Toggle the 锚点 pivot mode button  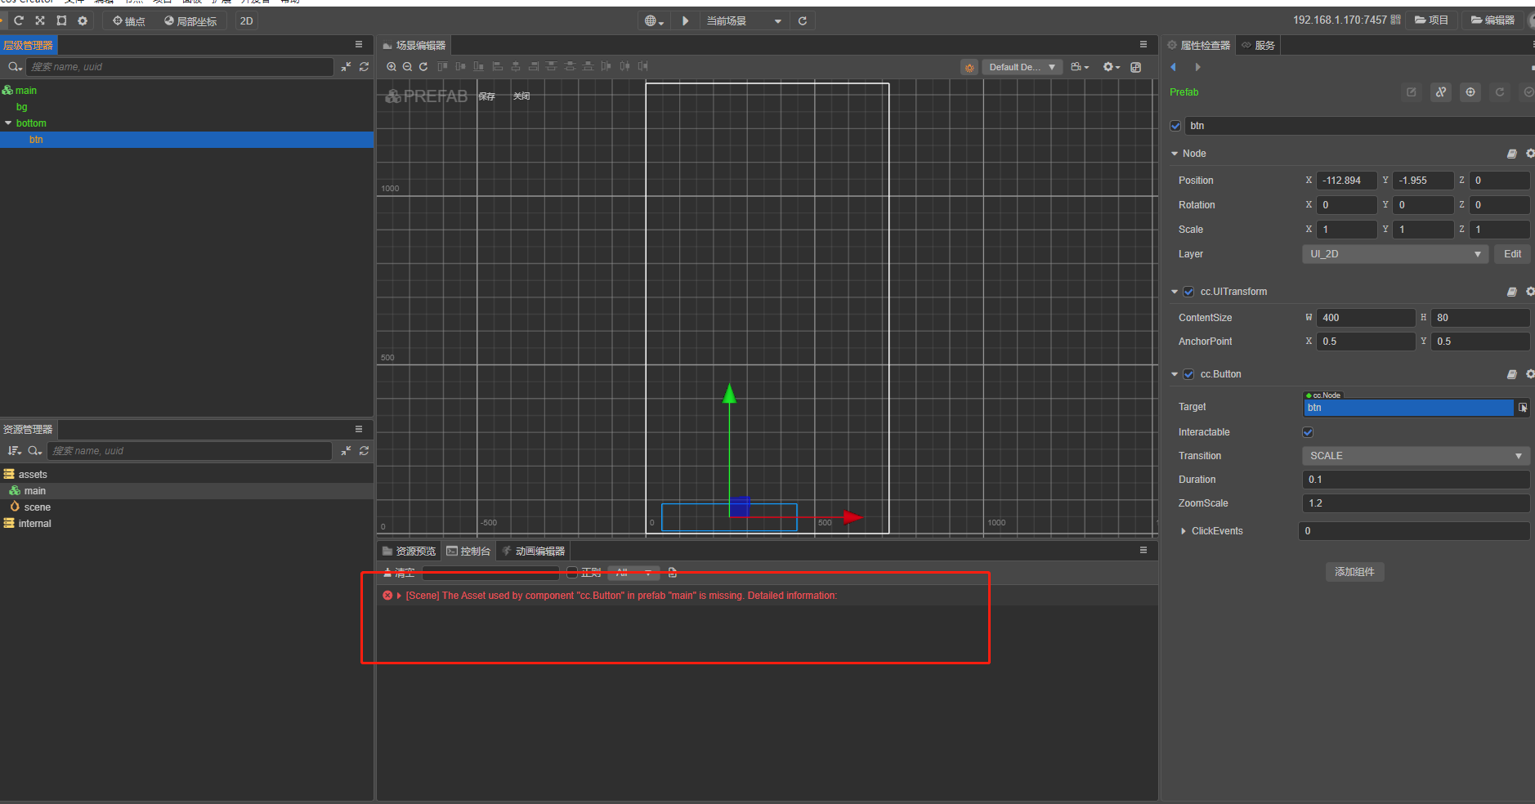click(x=129, y=21)
